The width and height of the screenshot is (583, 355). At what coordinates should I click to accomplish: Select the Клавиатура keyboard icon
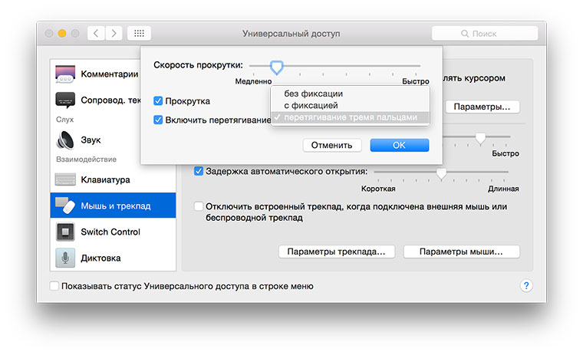pos(65,179)
